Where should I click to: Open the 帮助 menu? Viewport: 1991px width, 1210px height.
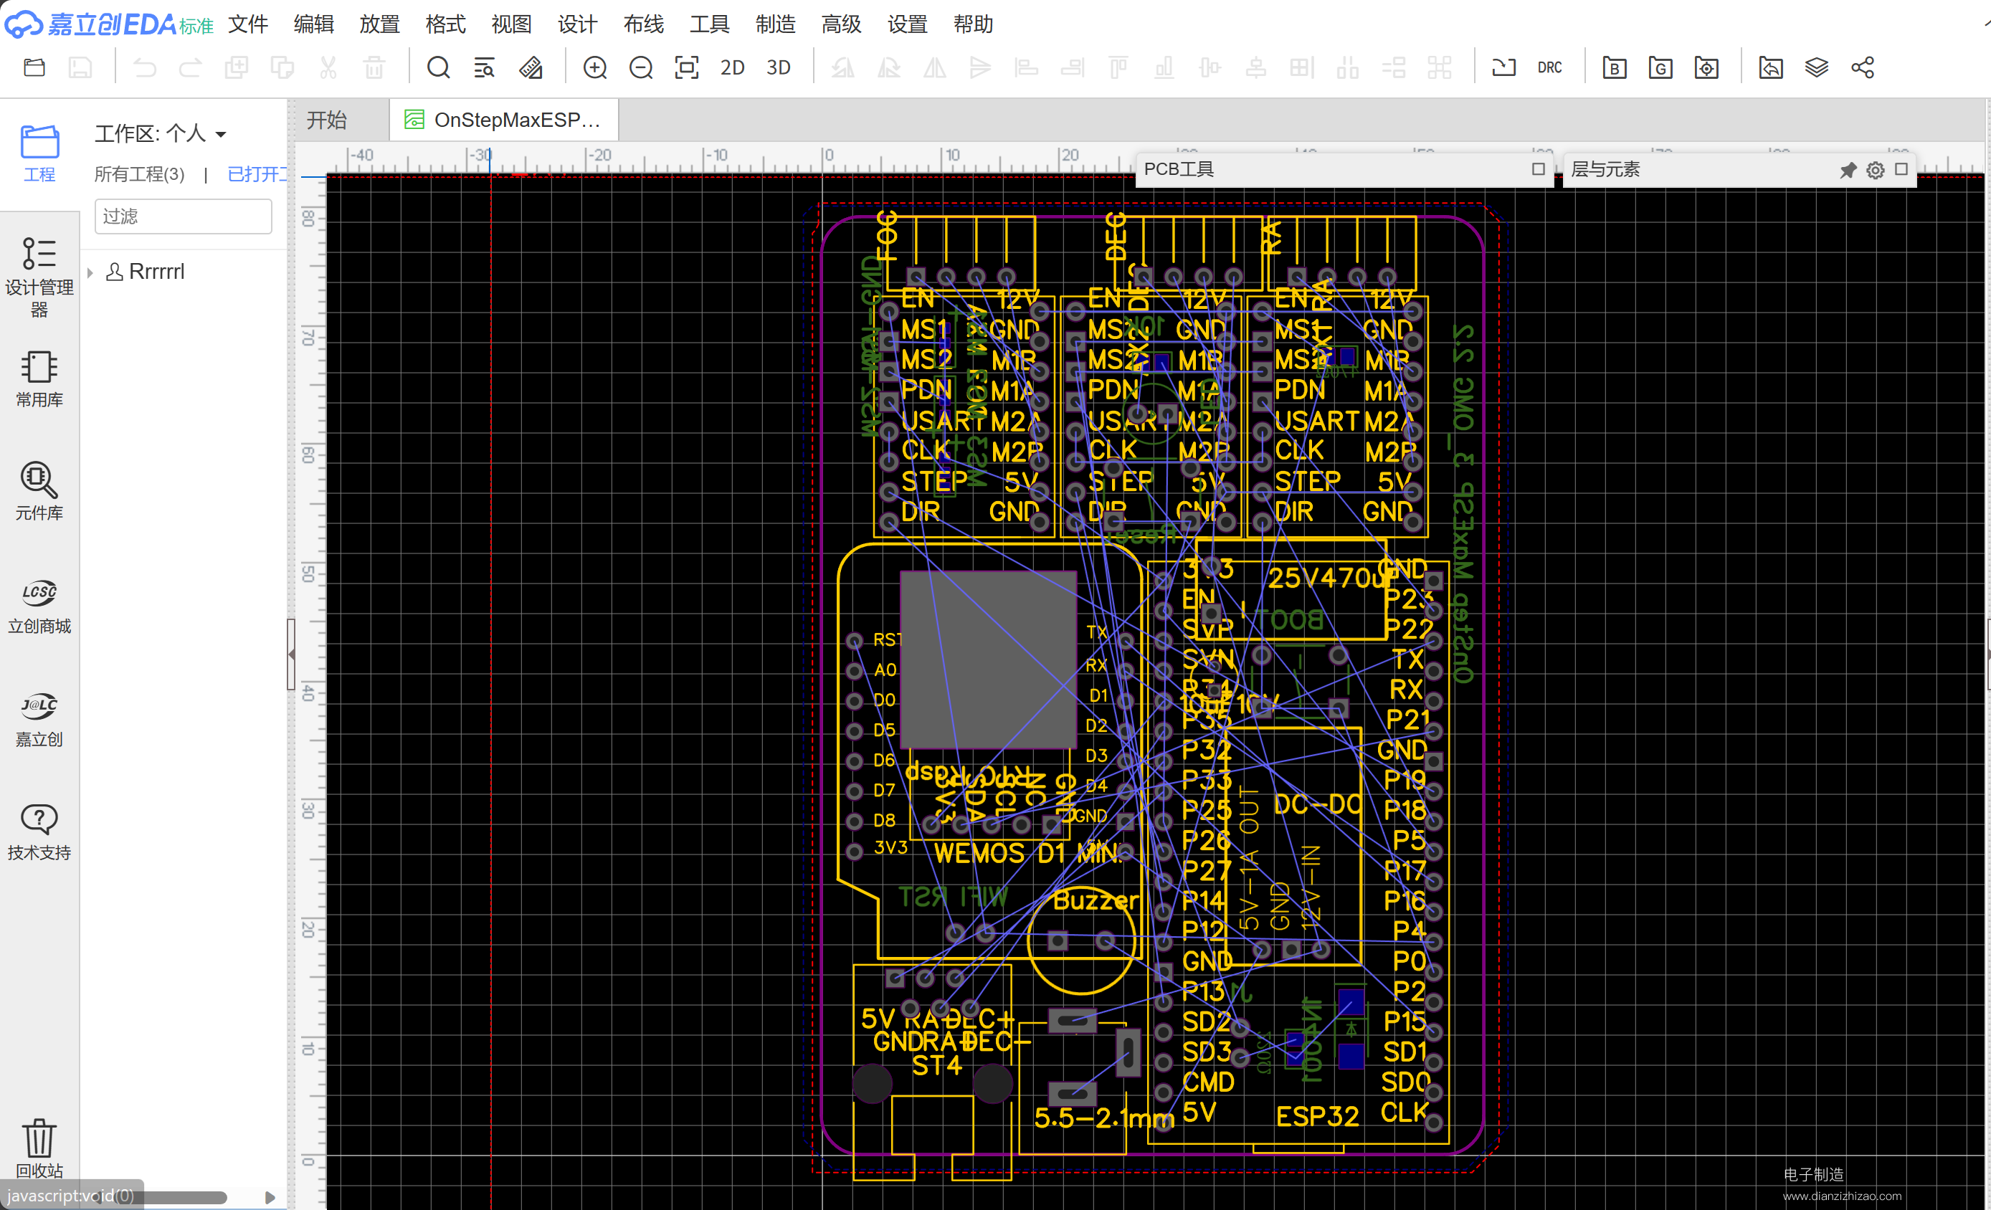(973, 24)
